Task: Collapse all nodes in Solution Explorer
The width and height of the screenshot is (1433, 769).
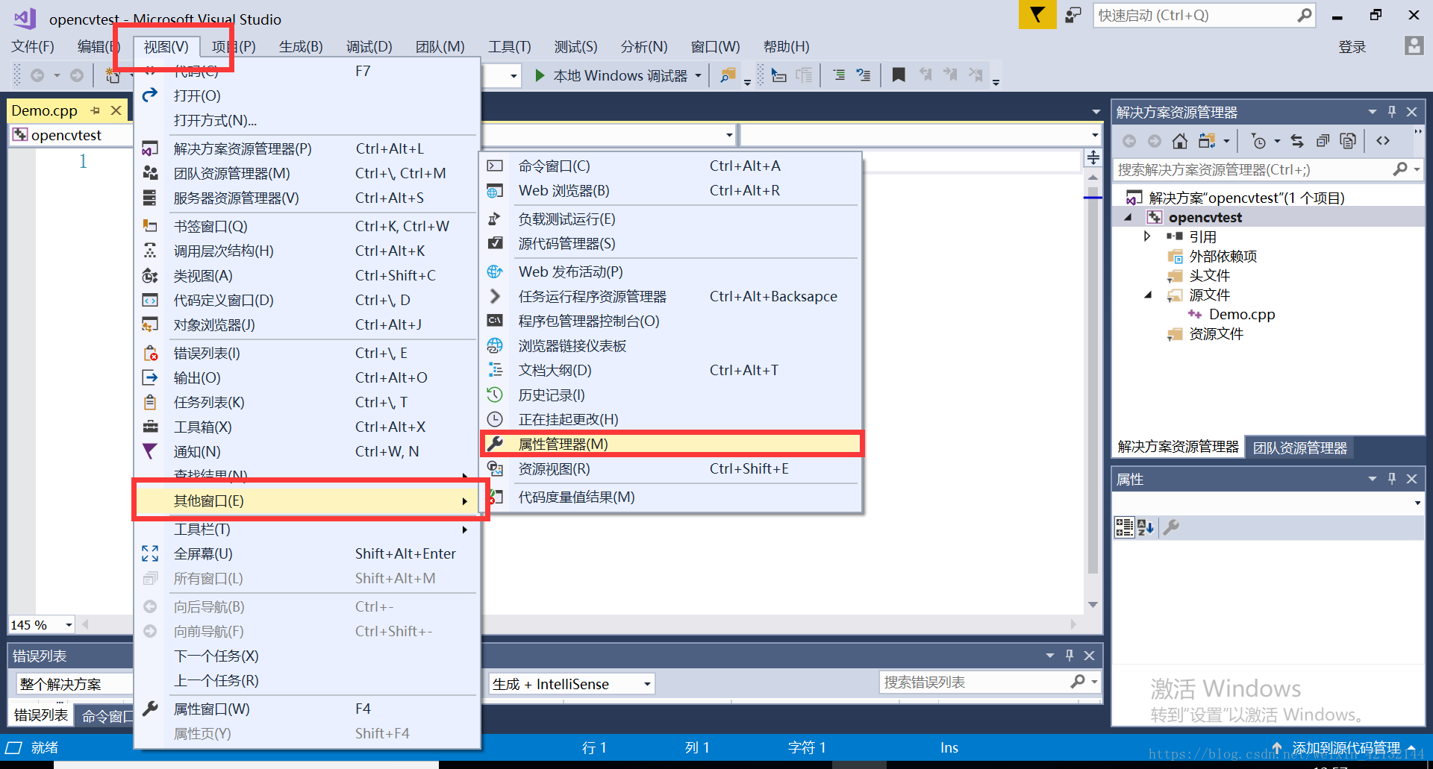Action: [x=1323, y=140]
